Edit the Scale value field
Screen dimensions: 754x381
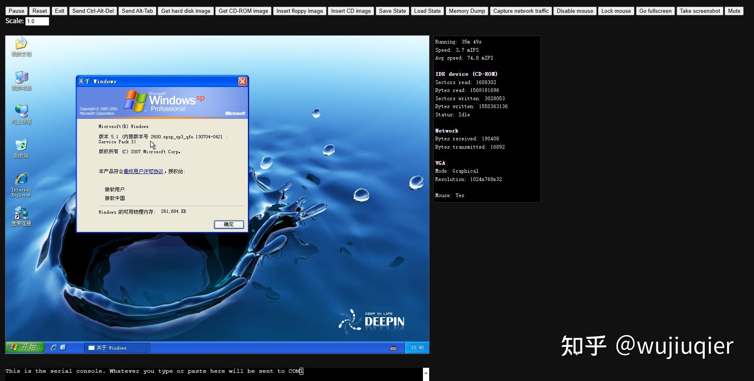tap(37, 21)
